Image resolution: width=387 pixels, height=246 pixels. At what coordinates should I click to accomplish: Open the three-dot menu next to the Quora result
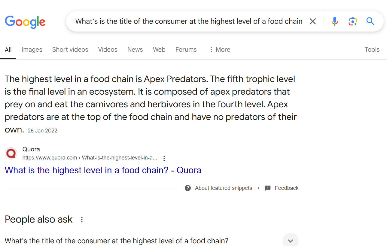[164, 158]
